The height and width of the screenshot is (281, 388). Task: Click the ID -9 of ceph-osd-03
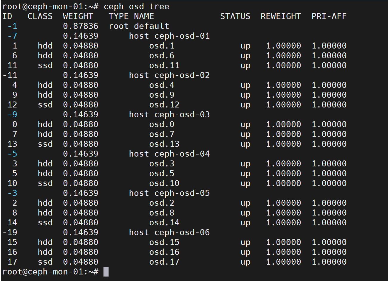click(13, 114)
